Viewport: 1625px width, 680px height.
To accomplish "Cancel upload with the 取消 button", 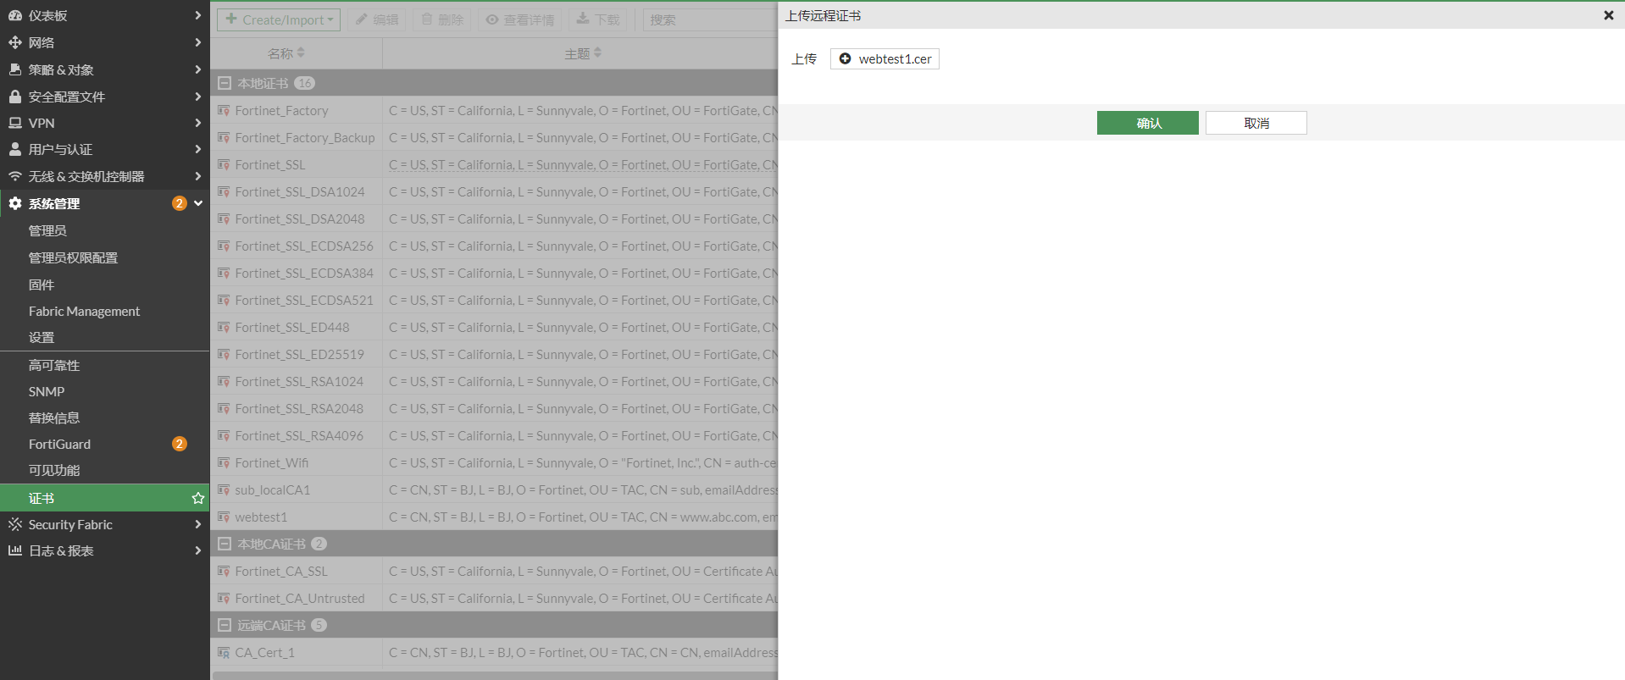I will 1256,123.
